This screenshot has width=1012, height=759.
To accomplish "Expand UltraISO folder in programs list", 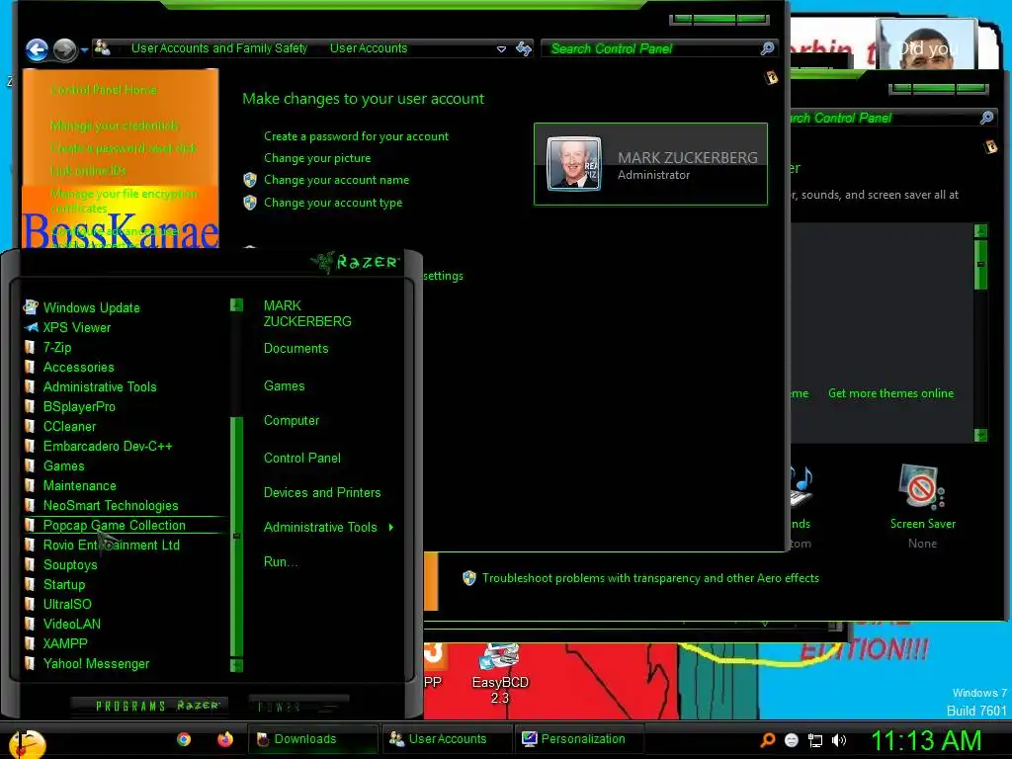I will (x=67, y=604).
